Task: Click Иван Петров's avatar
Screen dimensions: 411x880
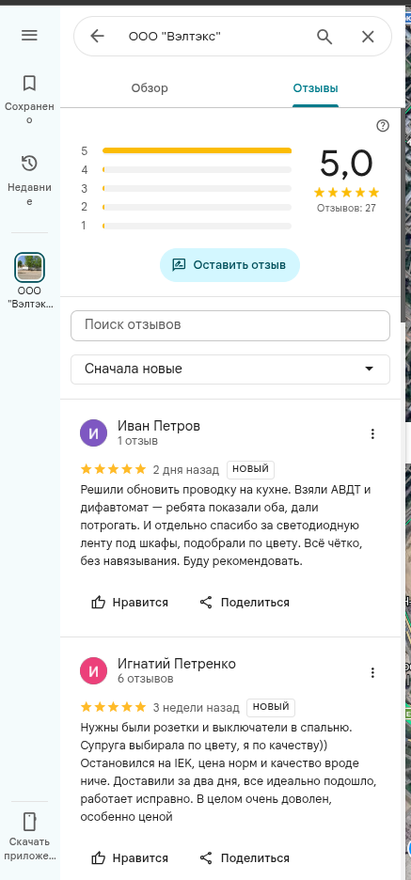Action: [93, 433]
